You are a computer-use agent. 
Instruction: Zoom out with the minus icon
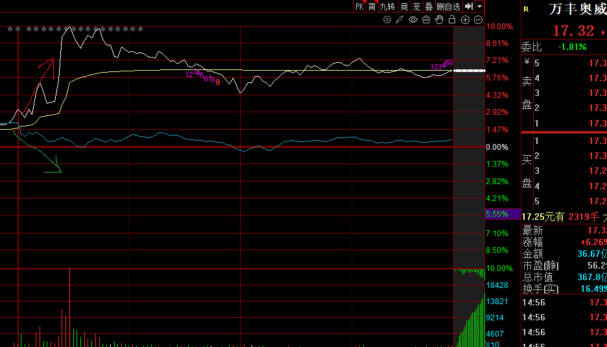pyautogui.click(x=478, y=19)
